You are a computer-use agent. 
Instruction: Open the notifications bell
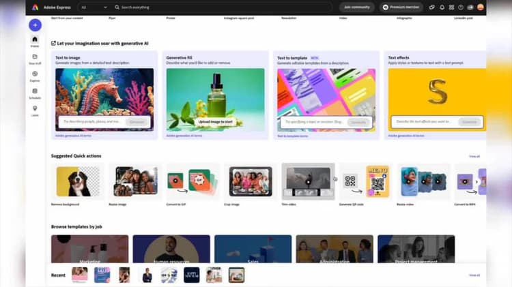442,7
